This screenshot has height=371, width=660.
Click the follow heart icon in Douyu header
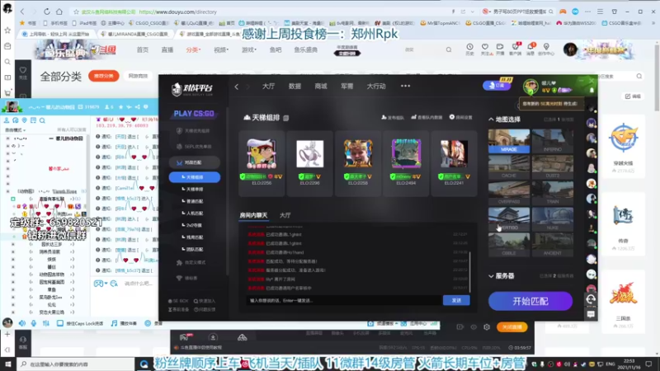coord(485,47)
